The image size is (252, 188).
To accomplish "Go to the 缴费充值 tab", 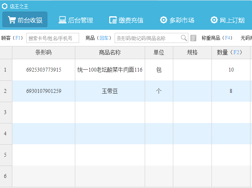I will (x=126, y=20).
